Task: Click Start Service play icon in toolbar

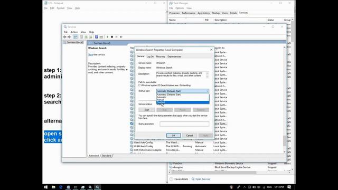Action: pyautogui.click(x=107, y=37)
